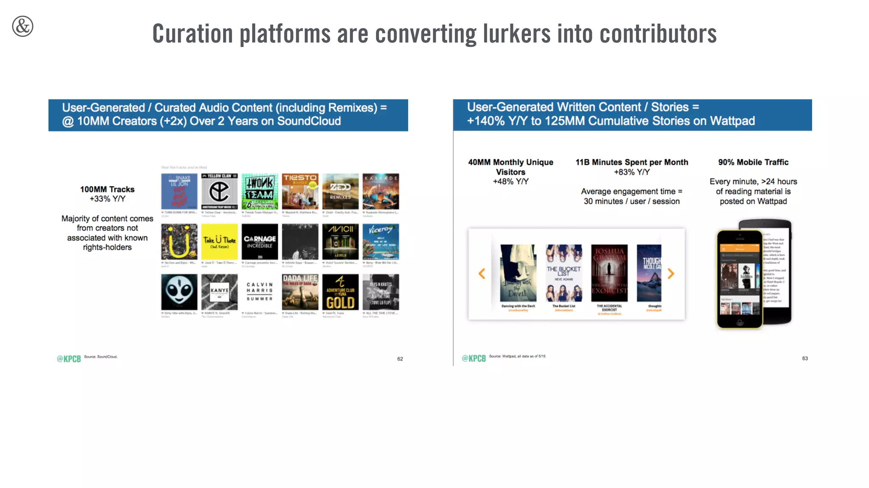Click the slide title about curation platforms
This screenshot has height=488, width=869.
434,34
